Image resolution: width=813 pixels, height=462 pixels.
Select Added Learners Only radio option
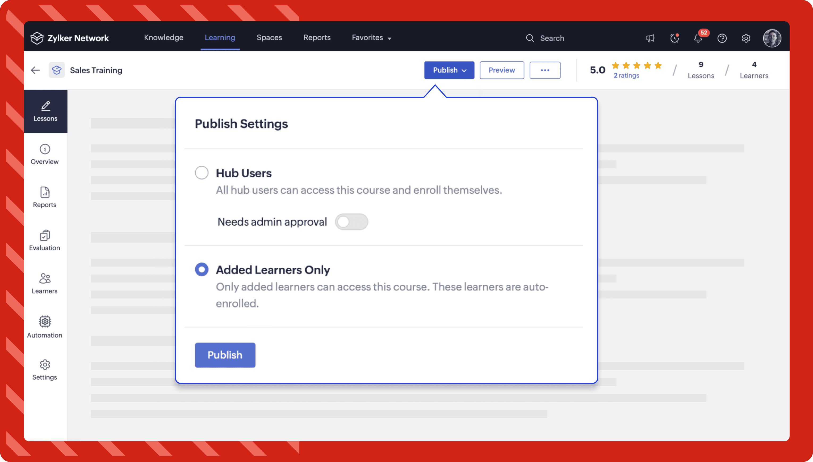click(202, 270)
